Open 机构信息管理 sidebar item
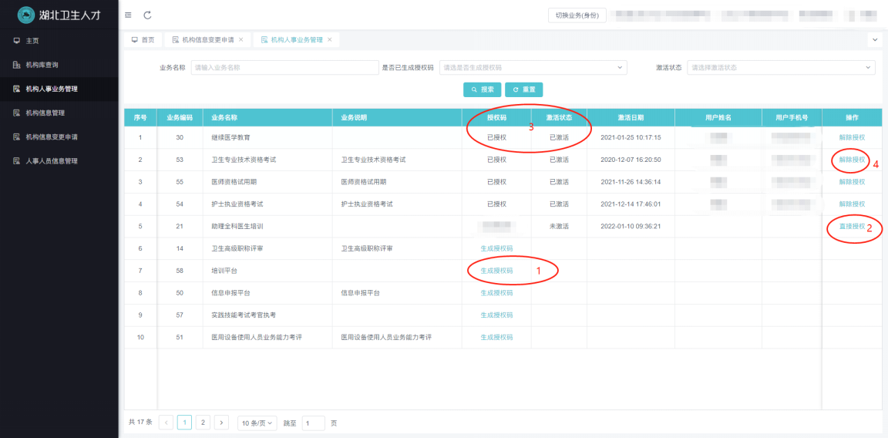888x438 pixels. click(x=45, y=113)
